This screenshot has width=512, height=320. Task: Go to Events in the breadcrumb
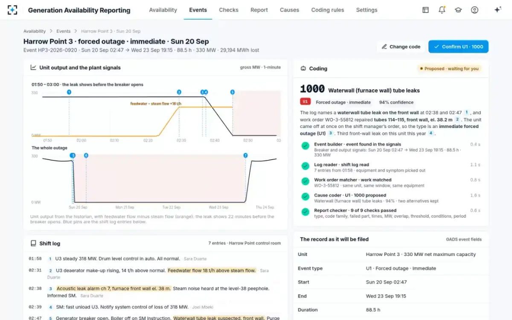[64, 31]
